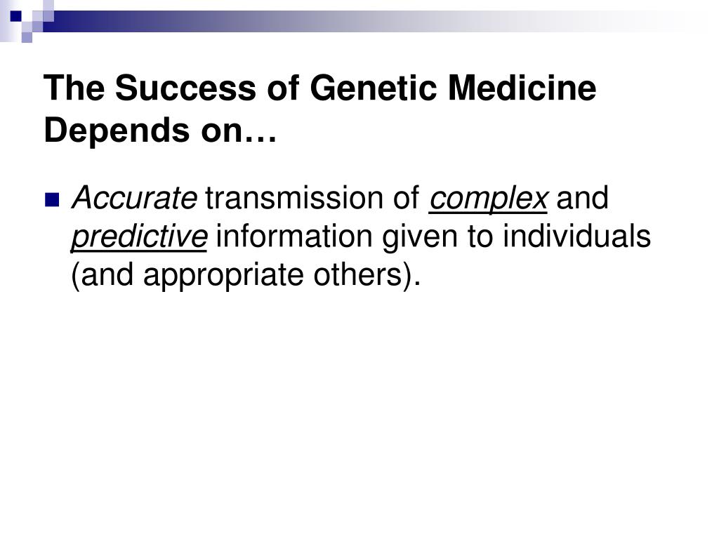The width and height of the screenshot is (719, 539).
Task: Click the blue square bullet marker
Action: pos(52,200)
